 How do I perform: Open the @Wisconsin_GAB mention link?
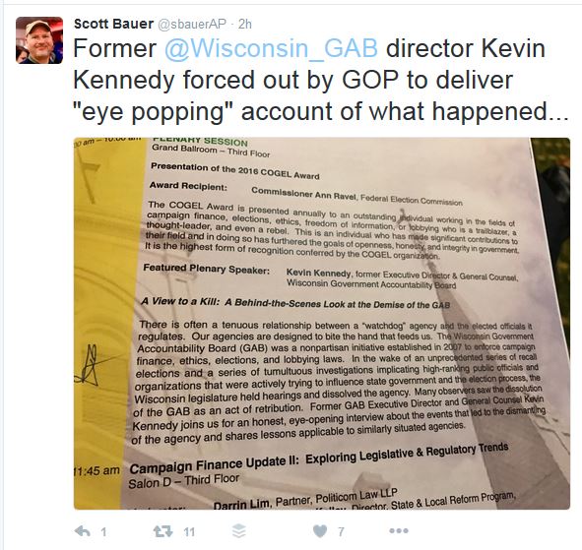271,48
